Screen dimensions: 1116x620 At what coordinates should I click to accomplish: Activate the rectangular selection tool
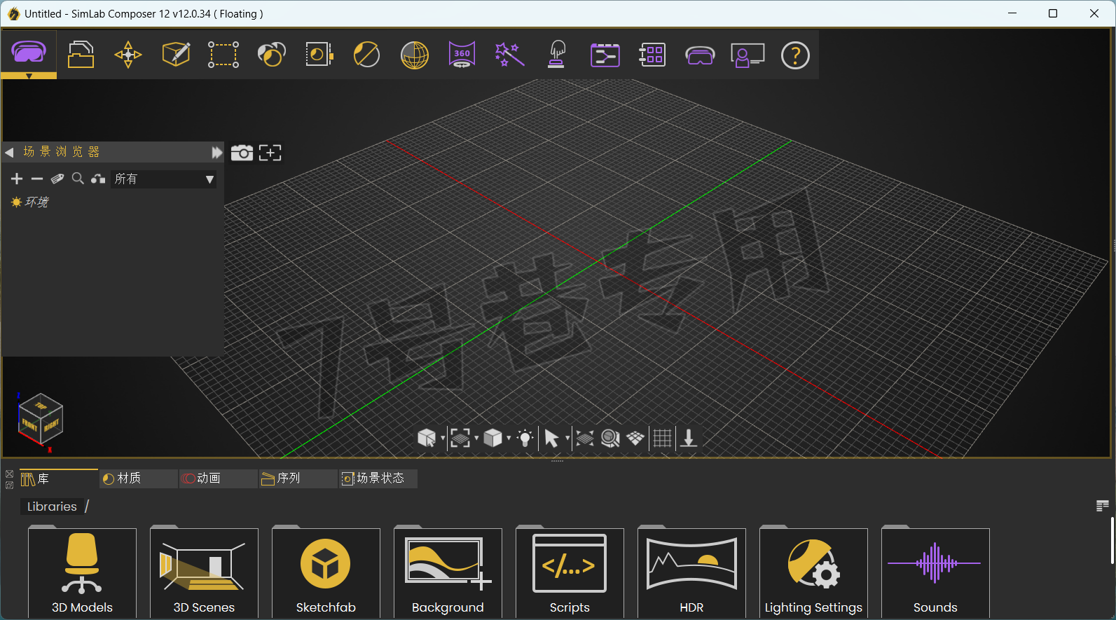tap(223, 55)
